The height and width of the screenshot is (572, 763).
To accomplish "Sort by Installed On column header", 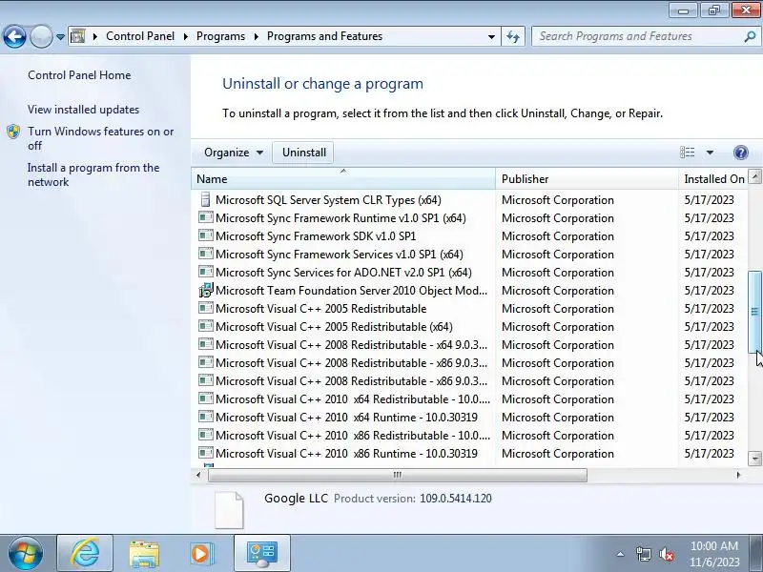I will pyautogui.click(x=713, y=179).
